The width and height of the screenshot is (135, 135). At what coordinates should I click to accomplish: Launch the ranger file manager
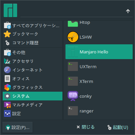pyautogui.click(x=99, y=111)
